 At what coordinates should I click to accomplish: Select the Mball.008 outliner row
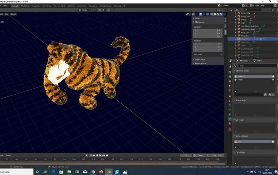coord(245,33)
